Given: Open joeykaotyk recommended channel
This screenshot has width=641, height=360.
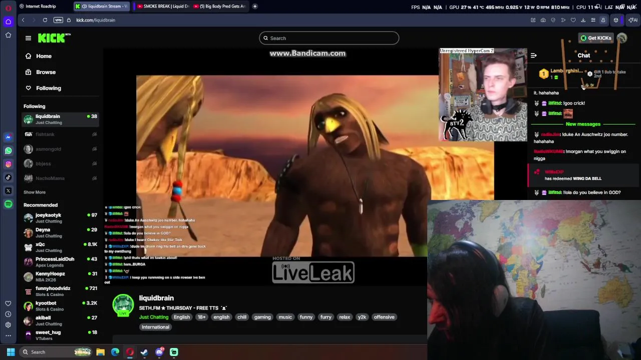Looking at the screenshot, I should point(60,218).
